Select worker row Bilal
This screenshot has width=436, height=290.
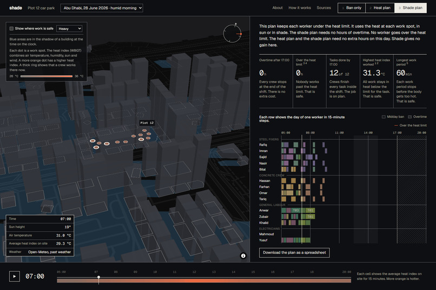342,169
